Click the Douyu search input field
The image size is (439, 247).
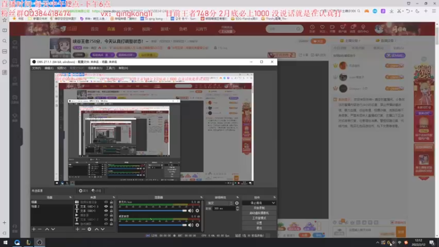pyautogui.click(x=282, y=29)
